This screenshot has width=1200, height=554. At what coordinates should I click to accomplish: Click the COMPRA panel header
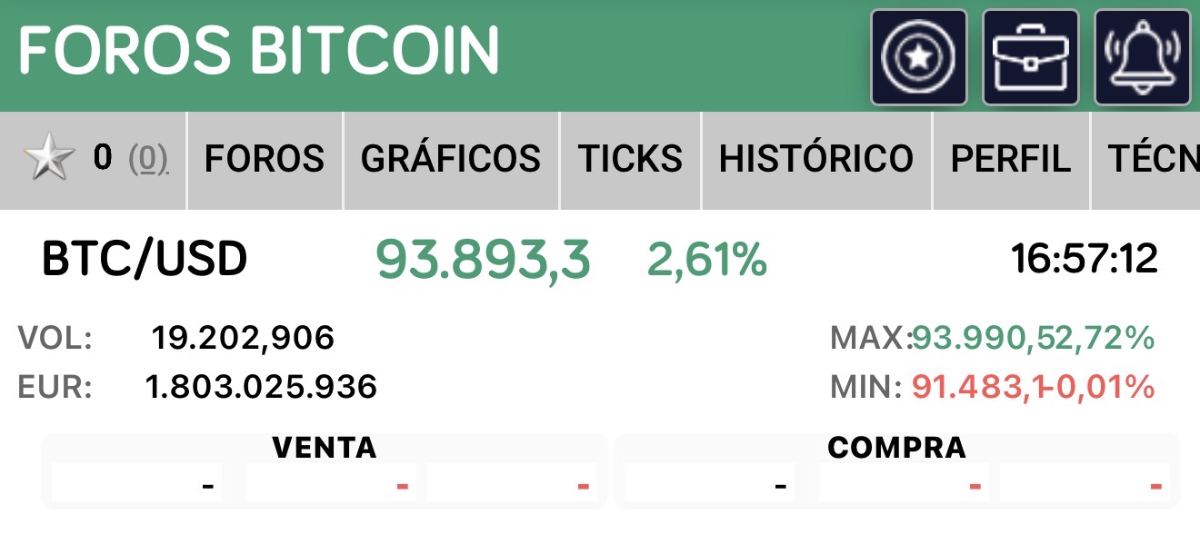[x=896, y=447]
